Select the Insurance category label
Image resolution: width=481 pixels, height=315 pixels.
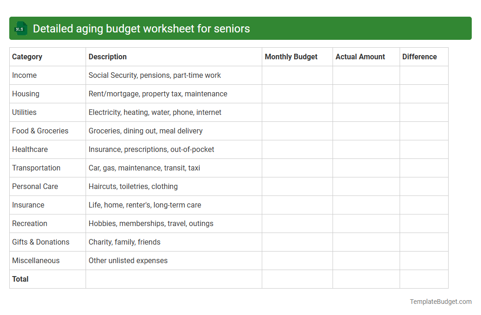coord(28,205)
